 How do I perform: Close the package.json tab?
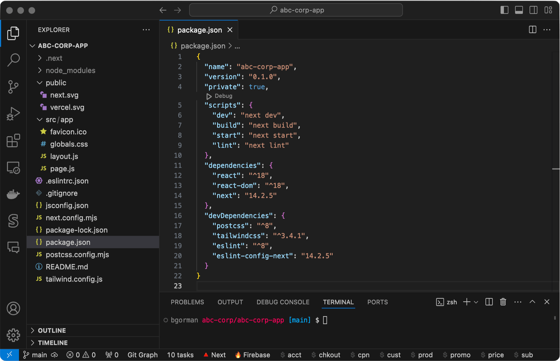pos(230,30)
